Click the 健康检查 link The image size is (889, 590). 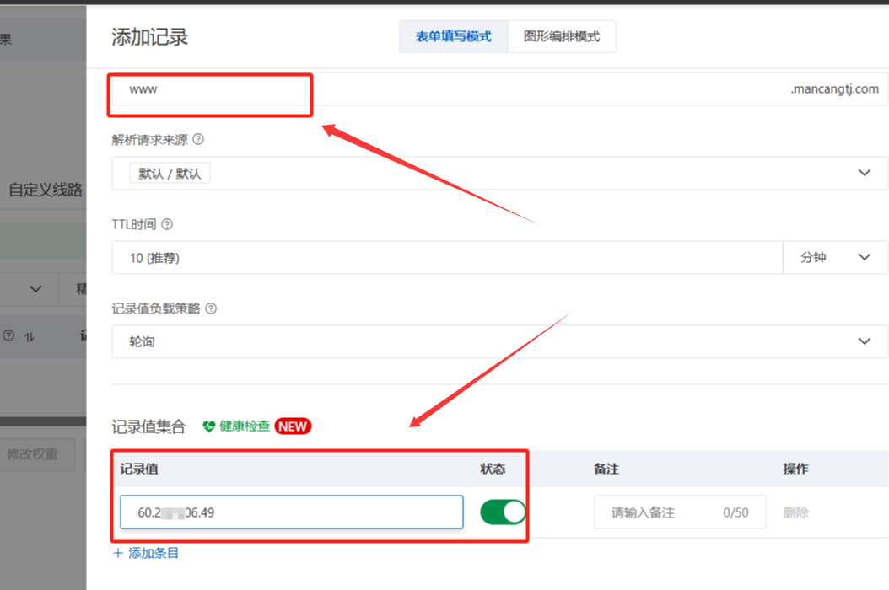[245, 426]
